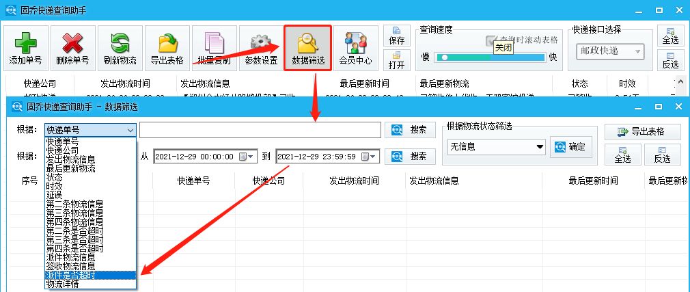Click 快递公司 column header in filter table
The height and width of the screenshot is (292, 690).
(x=269, y=181)
